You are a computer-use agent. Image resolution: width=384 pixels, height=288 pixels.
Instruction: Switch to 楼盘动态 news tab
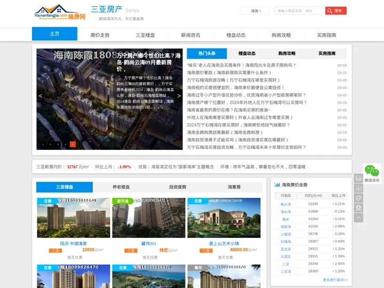(247, 53)
